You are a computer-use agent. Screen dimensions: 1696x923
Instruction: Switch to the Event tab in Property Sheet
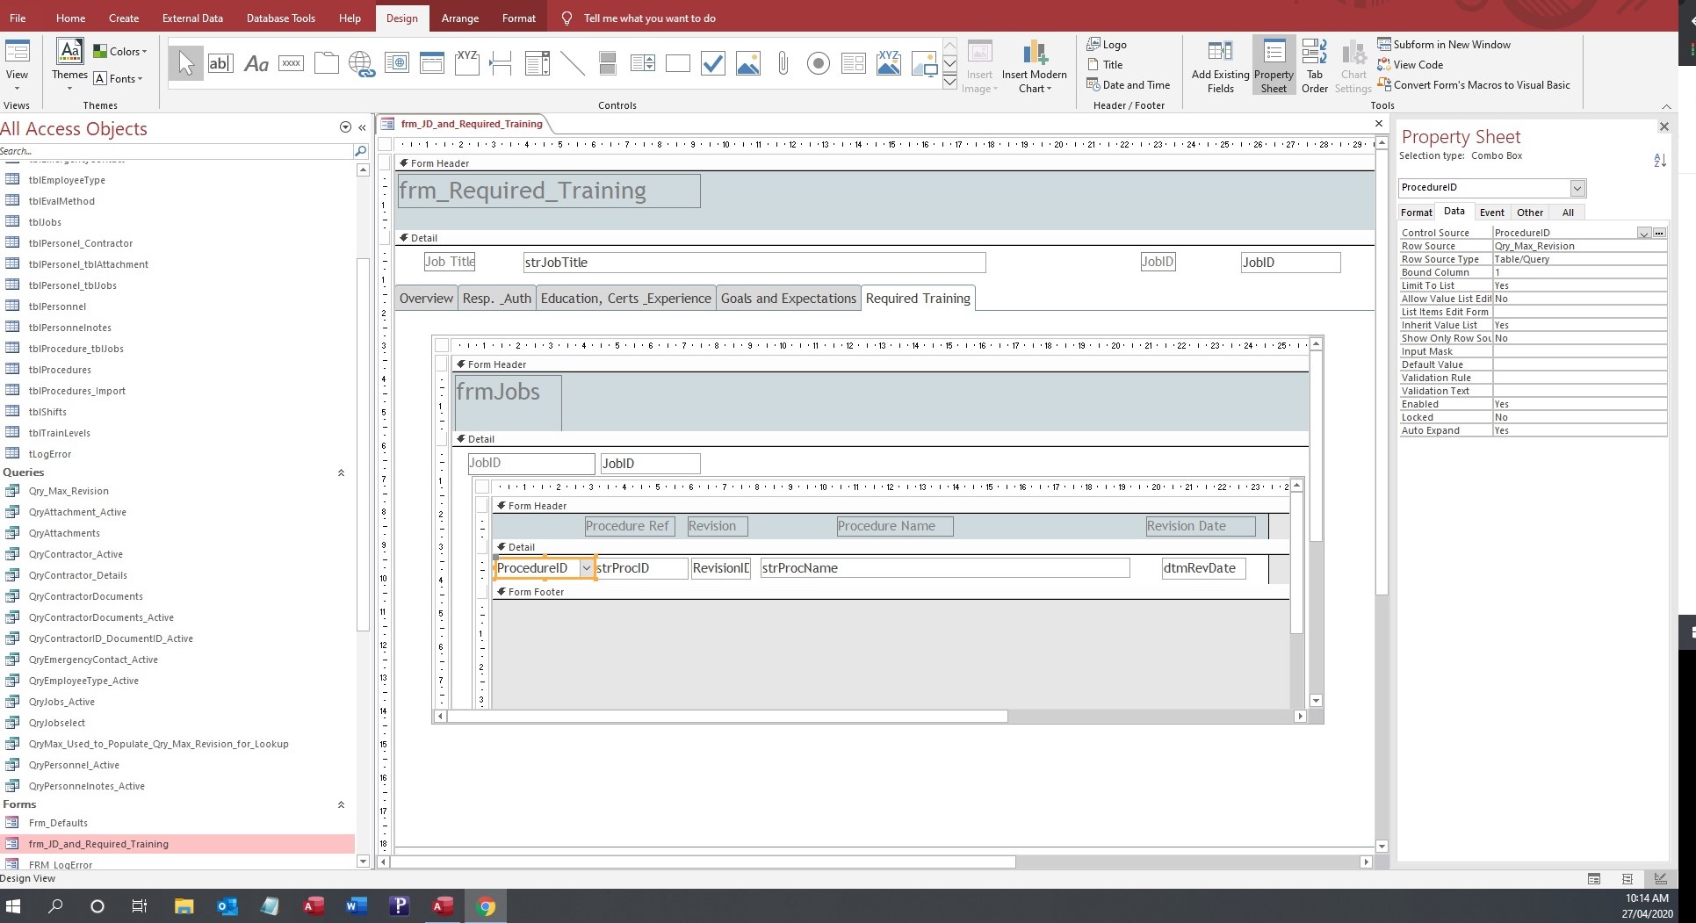pos(1491,213)
